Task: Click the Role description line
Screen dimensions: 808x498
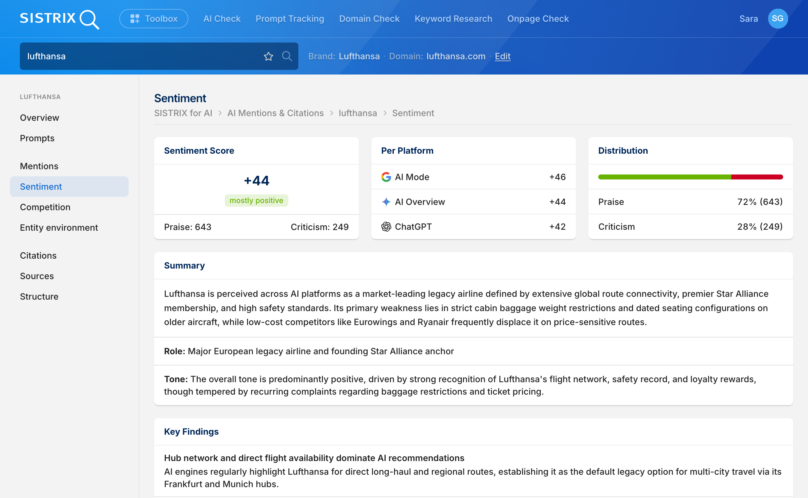Action: click(309, 351)
